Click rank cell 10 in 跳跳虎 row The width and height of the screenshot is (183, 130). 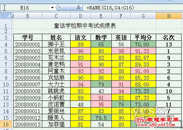click(x=169, y=91)
